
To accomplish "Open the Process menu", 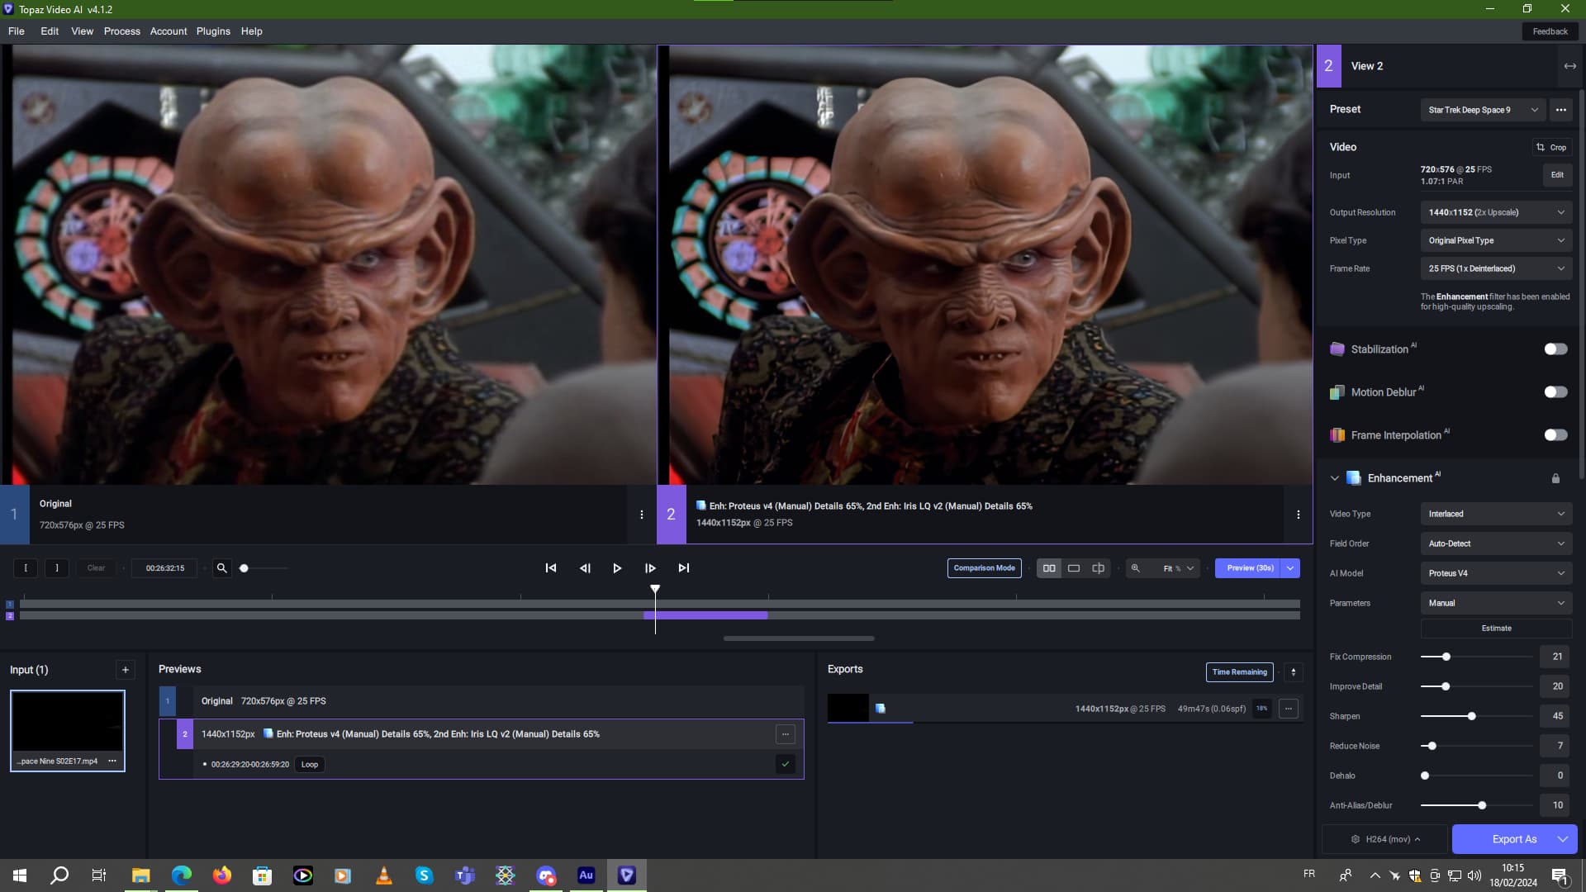I will [121, 31].
